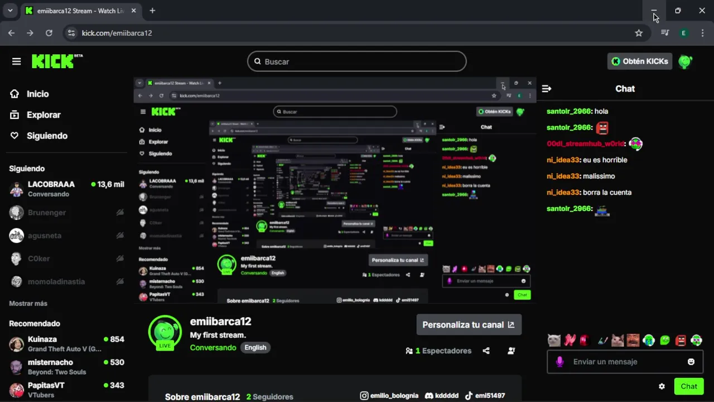Open LACOBRAAA channel in Siguiendo list

click(x=66, y=189)
